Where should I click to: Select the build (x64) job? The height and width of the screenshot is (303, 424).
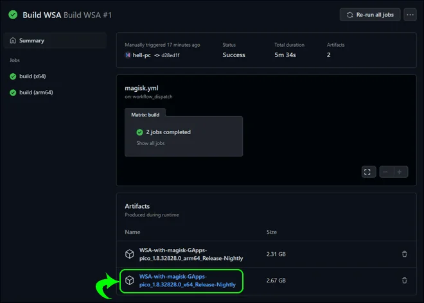(x=33, y=76)
